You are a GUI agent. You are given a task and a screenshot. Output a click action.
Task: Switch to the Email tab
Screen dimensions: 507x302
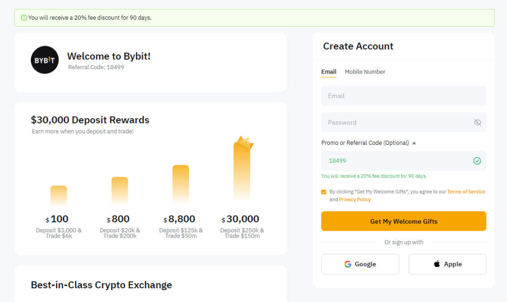[329, 72]
